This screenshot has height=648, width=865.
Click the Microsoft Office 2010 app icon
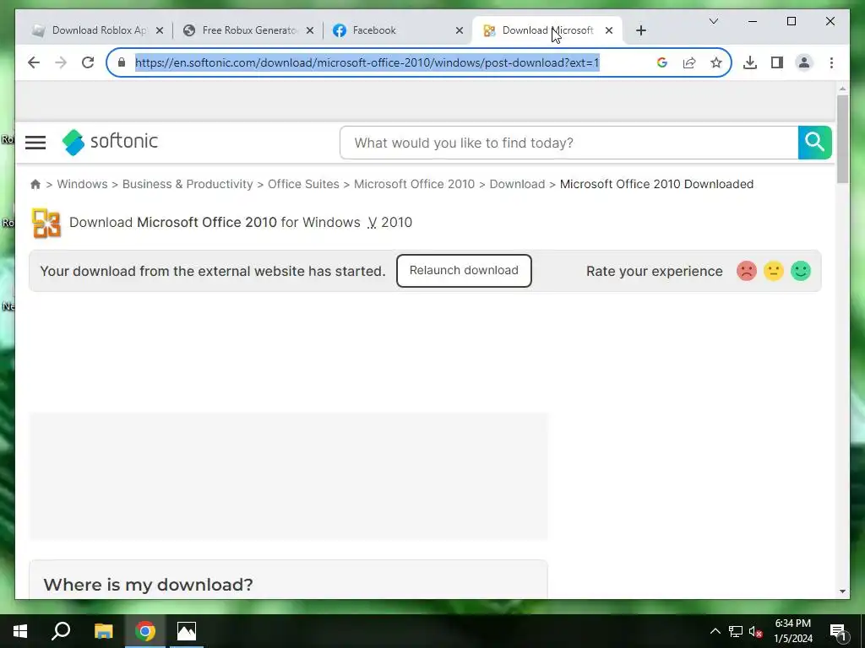click(46, 223)
